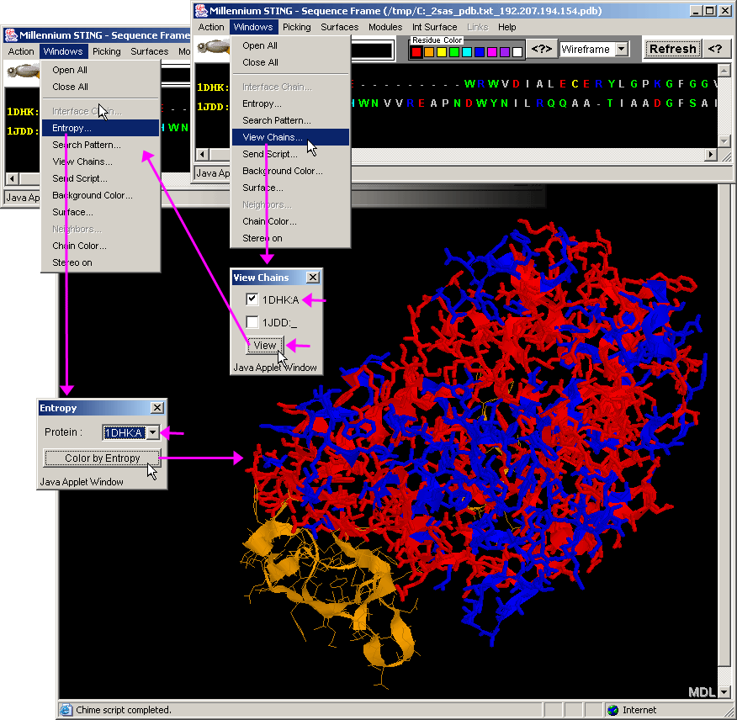Open the Wireframe rendering style dropdown
737x720 pixels.
(622, 49)
